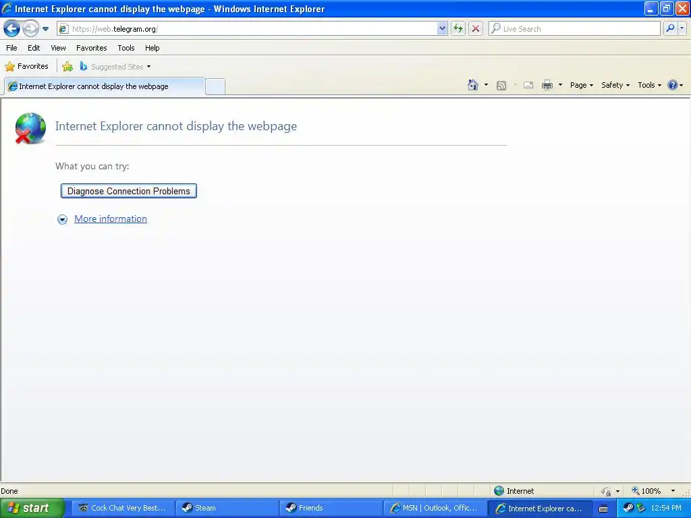Switch to Cock Chat Very Best taskbar window
Image resolution: width=691 pixels, height=518 pixels.
(x=123, y=508)
